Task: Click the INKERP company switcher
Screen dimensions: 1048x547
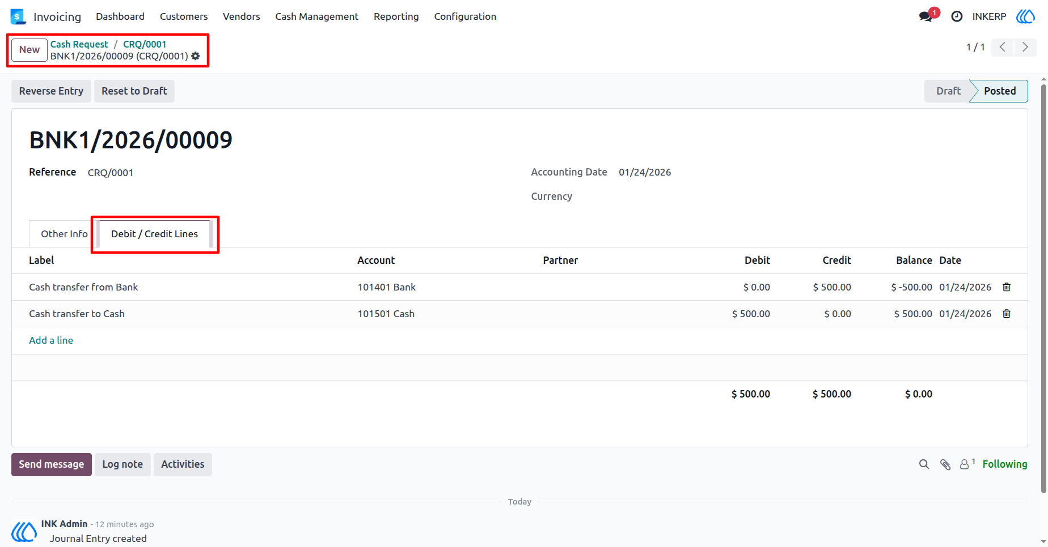Action: pos(989,16)
